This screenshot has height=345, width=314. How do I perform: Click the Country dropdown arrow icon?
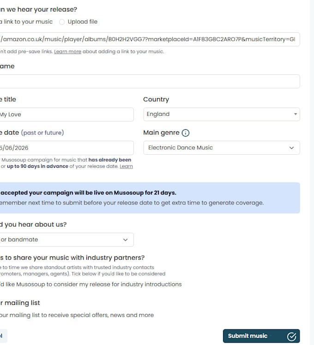coord(295,114)
